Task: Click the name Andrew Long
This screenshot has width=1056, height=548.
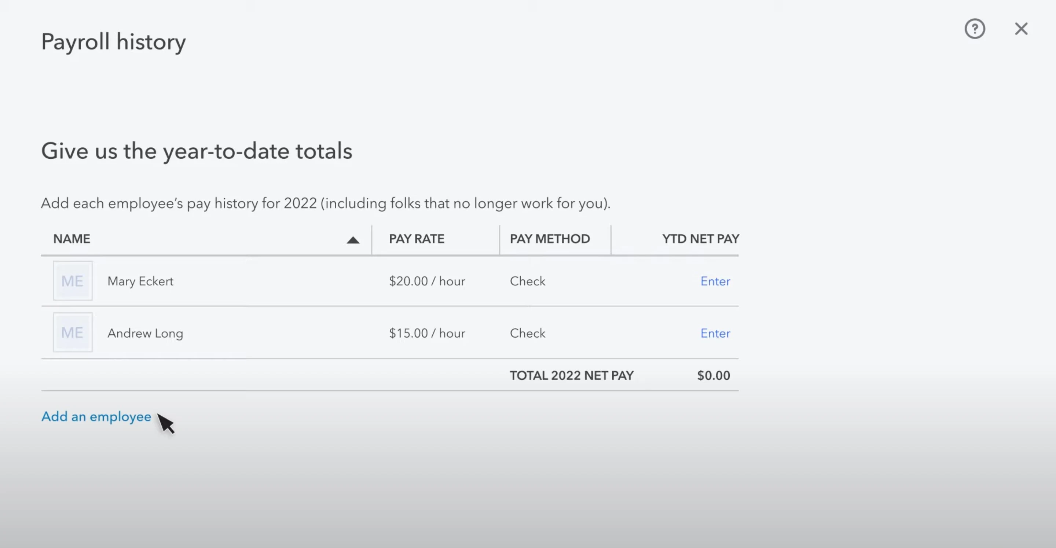Action: [145, 333]
